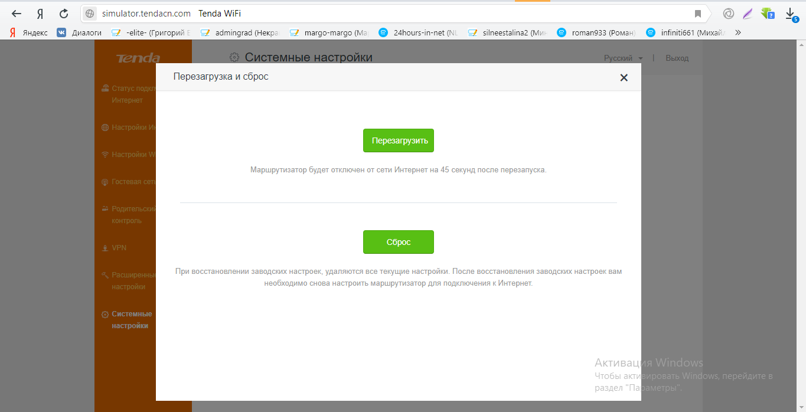Select Системные настройки in sidebar
806x412 pixels.
tap(126, 320)
